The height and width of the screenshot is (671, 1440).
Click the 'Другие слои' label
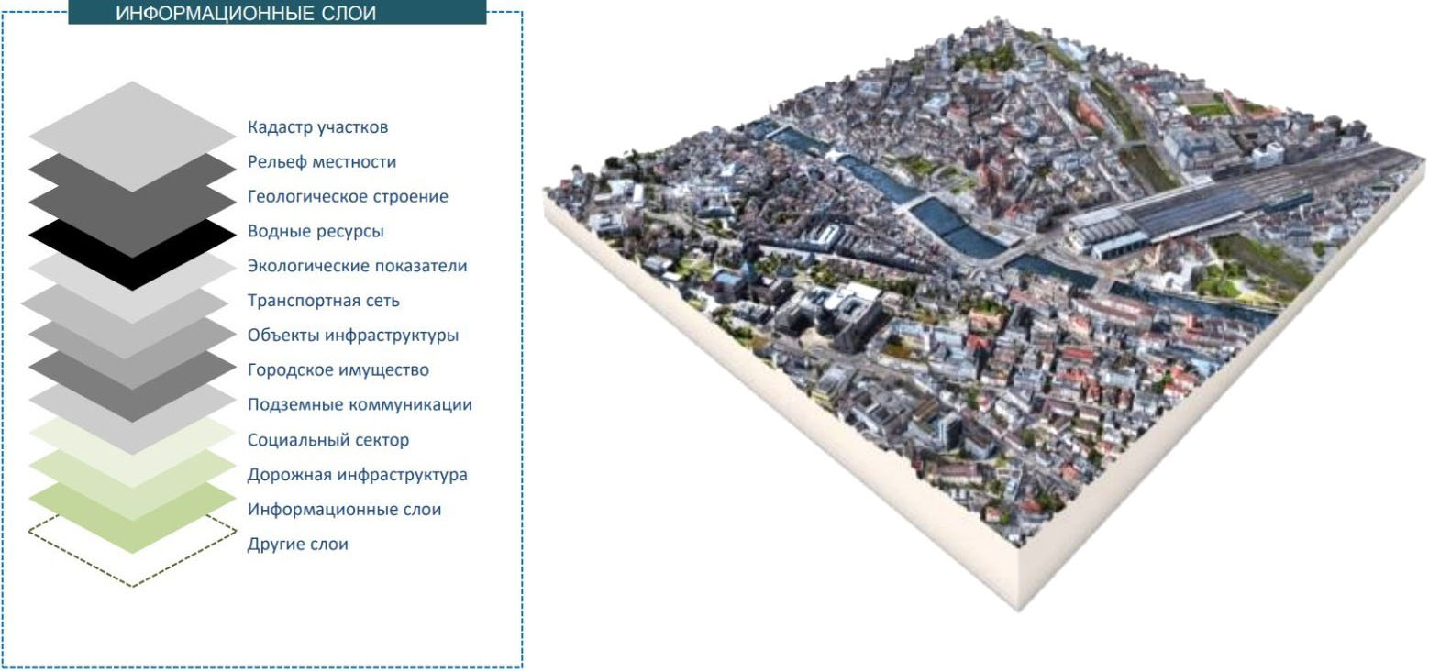tap(297, 544)
